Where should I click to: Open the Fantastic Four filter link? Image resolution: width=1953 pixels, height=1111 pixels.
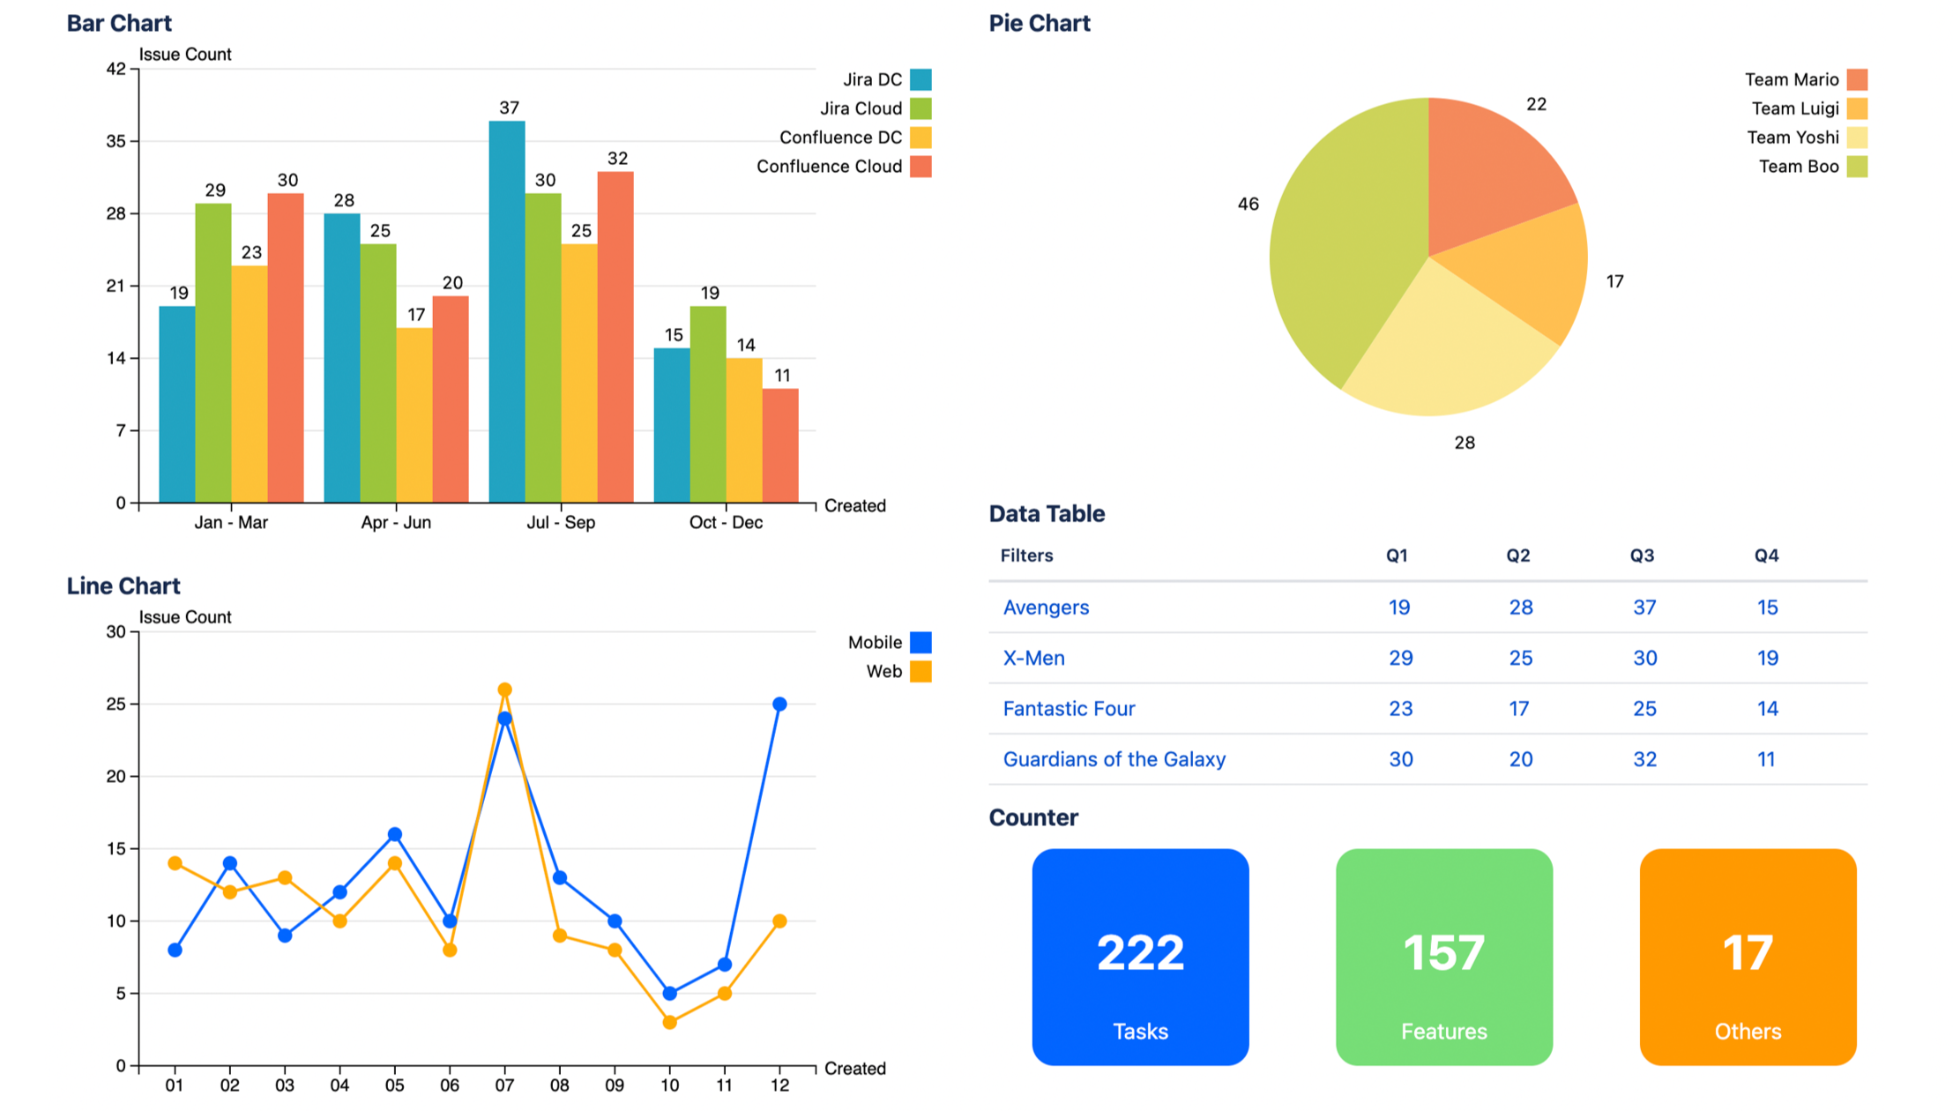coord(1069,709)
